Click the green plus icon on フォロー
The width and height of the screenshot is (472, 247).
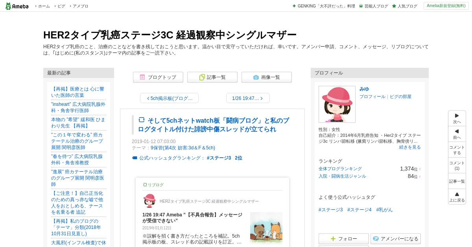click(333, 239)
